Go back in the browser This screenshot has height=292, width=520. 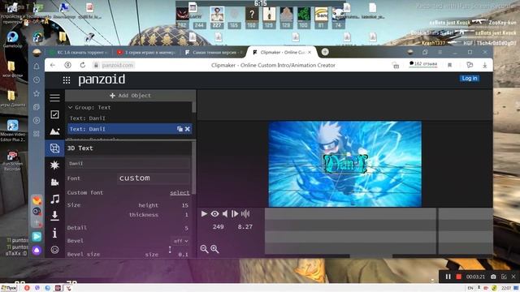coord(53,65)
